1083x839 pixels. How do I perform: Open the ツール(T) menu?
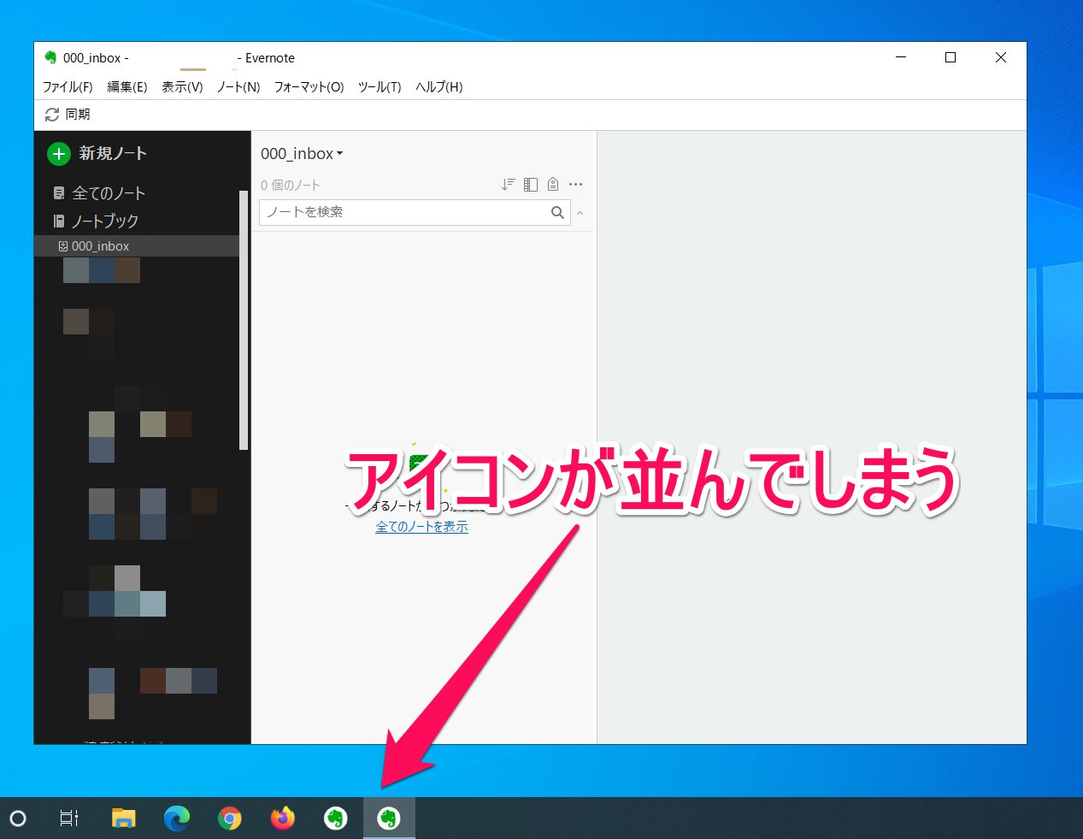coord(380,86)
